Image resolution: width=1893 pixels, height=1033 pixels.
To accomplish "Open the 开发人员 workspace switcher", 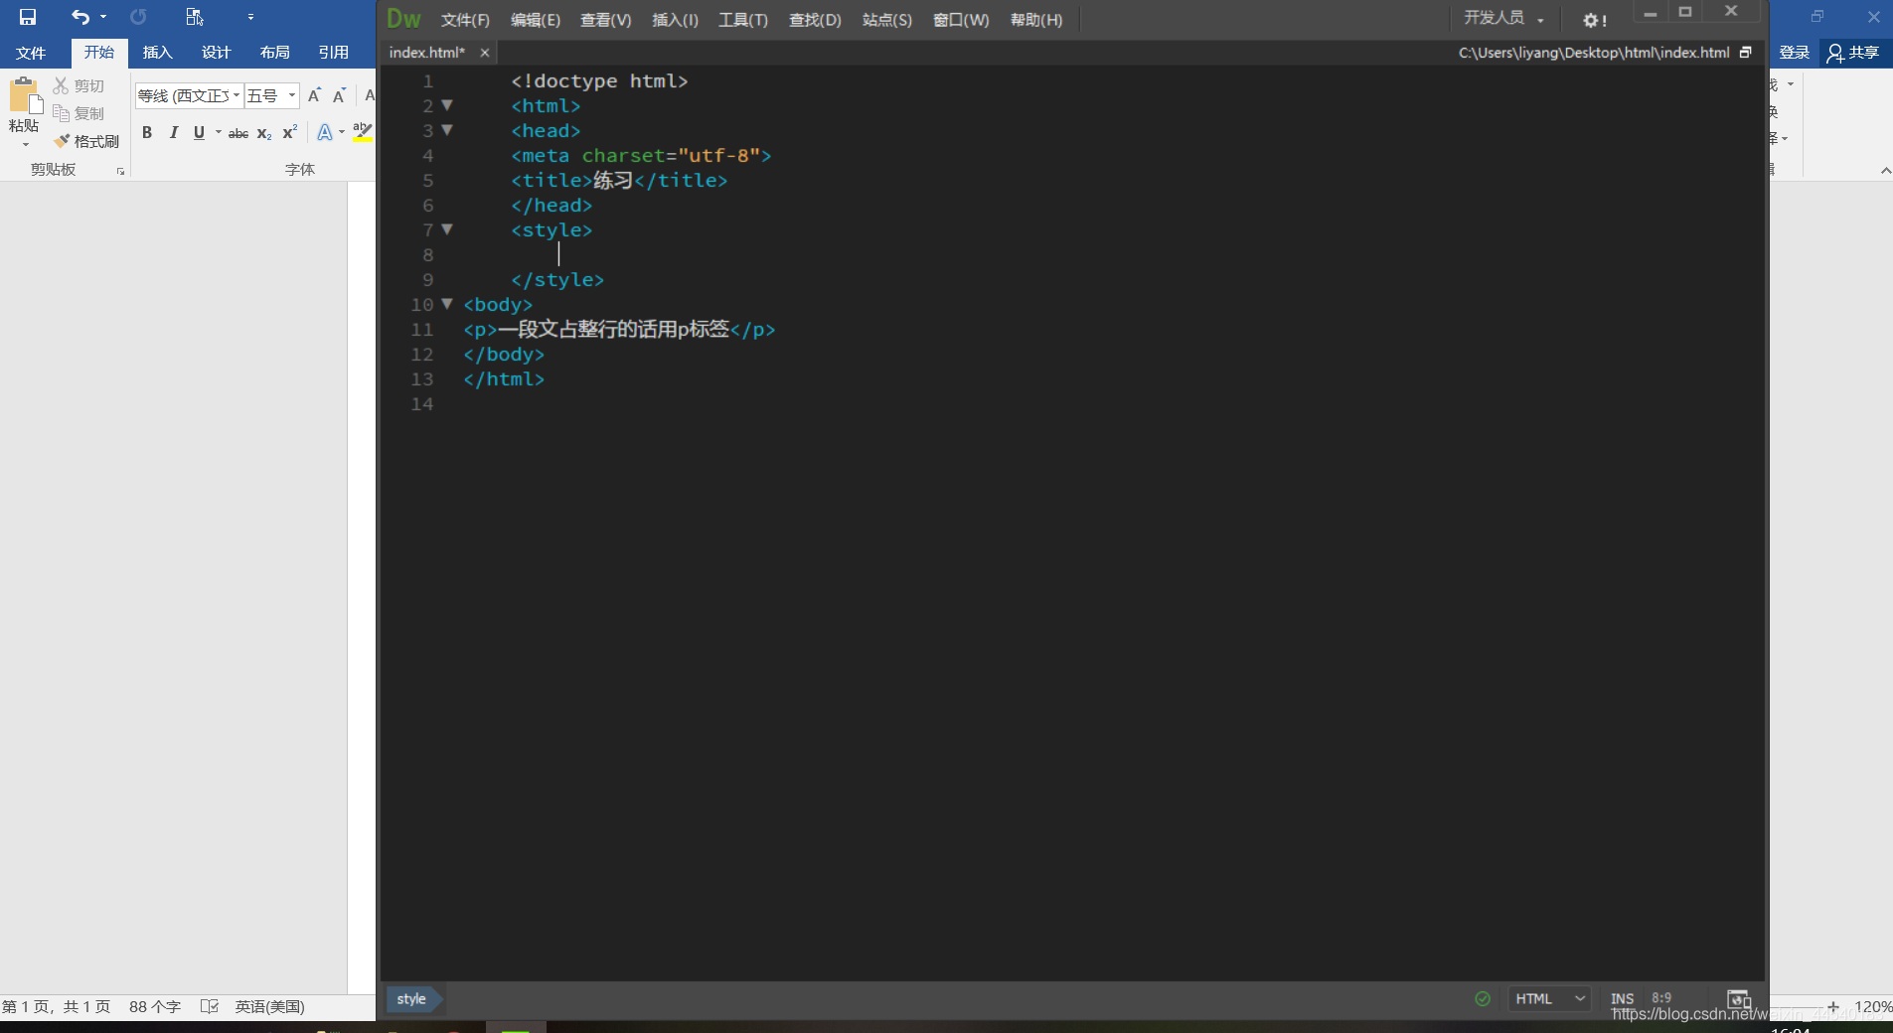I will click(1504, 18).
